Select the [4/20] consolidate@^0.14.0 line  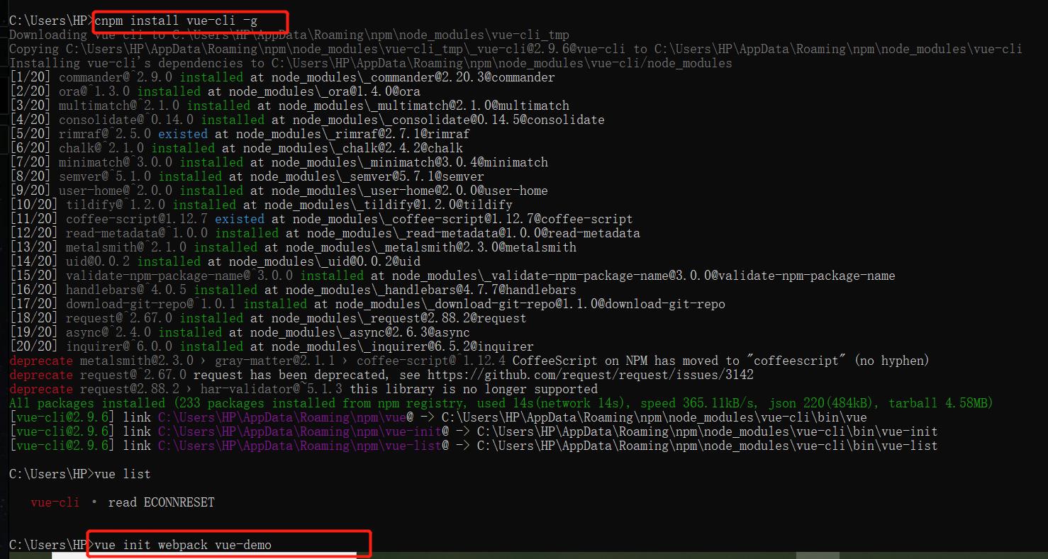(x=307, y=120)
